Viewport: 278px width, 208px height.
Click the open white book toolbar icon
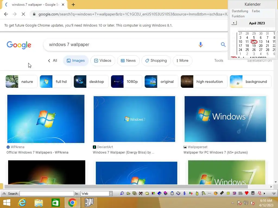point(178,193)
